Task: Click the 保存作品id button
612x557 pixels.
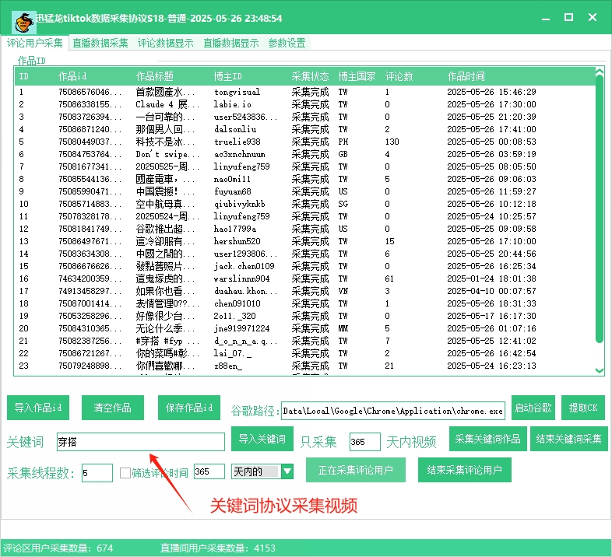Action: (x=189, y=408)
